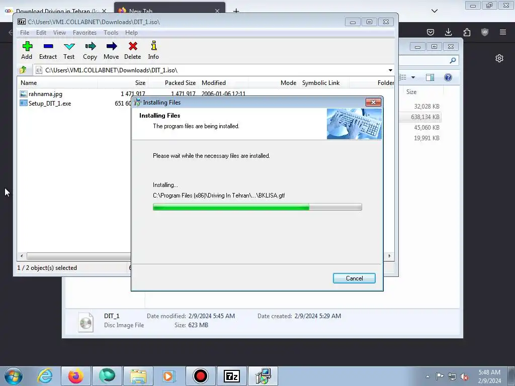Click the 7-Zip horizontal scrollbar left arrow
This screenshot has width=515, height=386.
point(22,256)
